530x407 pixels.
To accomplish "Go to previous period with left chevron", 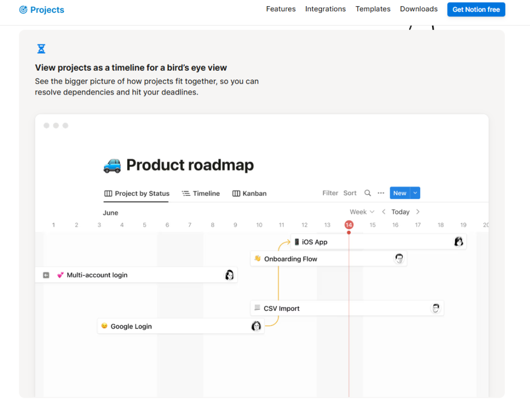I will pyautogui.click(x=384, y=212).
